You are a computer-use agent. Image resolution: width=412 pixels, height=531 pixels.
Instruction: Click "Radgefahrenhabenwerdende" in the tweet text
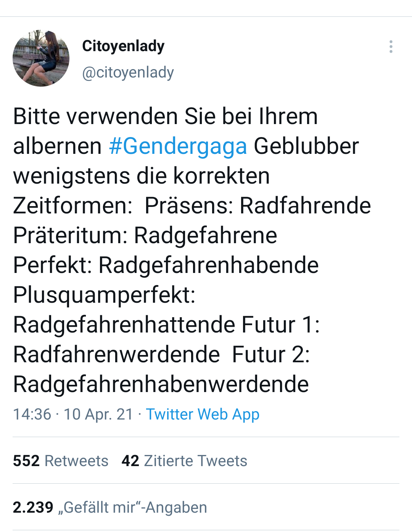(x=161, y=384)
